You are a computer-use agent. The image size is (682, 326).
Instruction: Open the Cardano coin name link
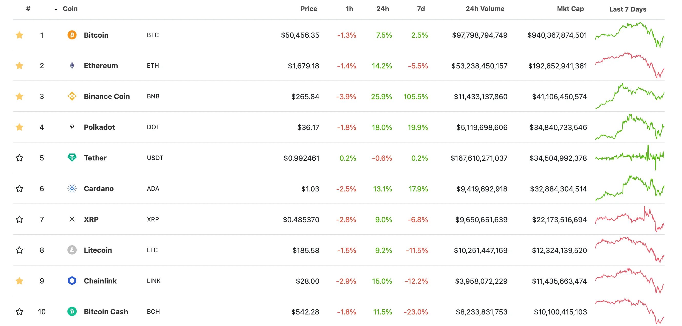(x=98, y=189)
